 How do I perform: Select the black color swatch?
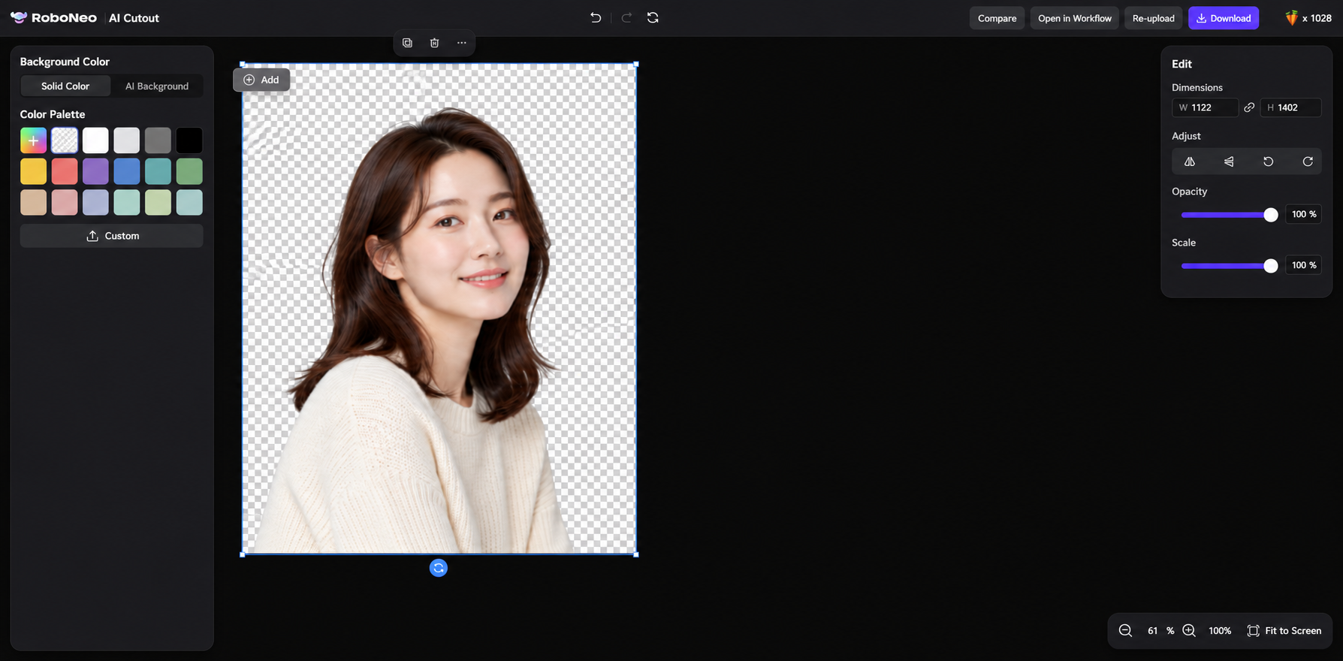(x=189, y=140)
